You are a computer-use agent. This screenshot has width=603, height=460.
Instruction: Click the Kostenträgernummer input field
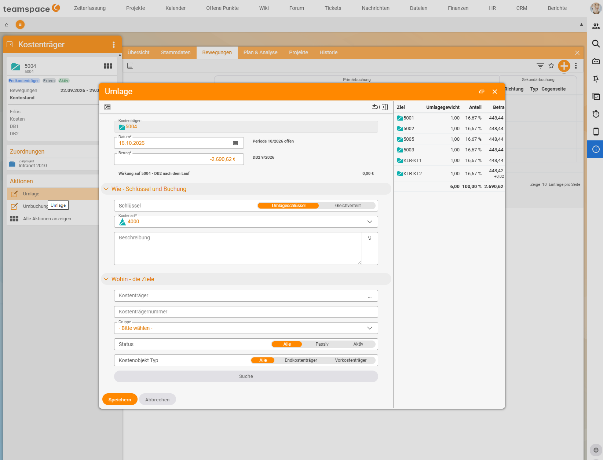coord(246,312)
